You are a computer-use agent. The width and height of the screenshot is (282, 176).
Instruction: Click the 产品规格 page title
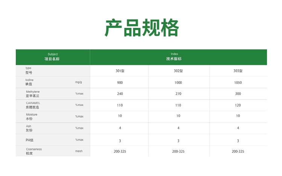(141, 28)
